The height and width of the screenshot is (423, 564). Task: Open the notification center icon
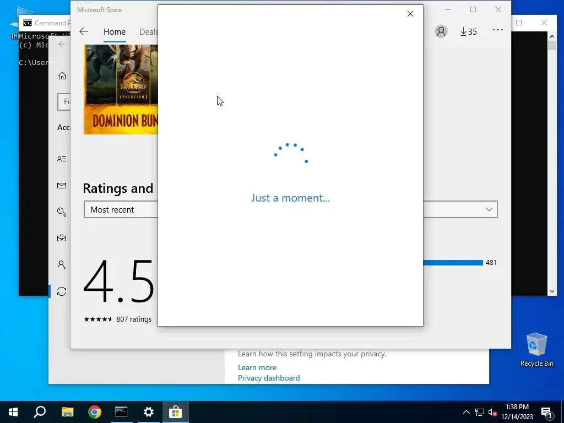pyautogui.click(x=546, y=412)
